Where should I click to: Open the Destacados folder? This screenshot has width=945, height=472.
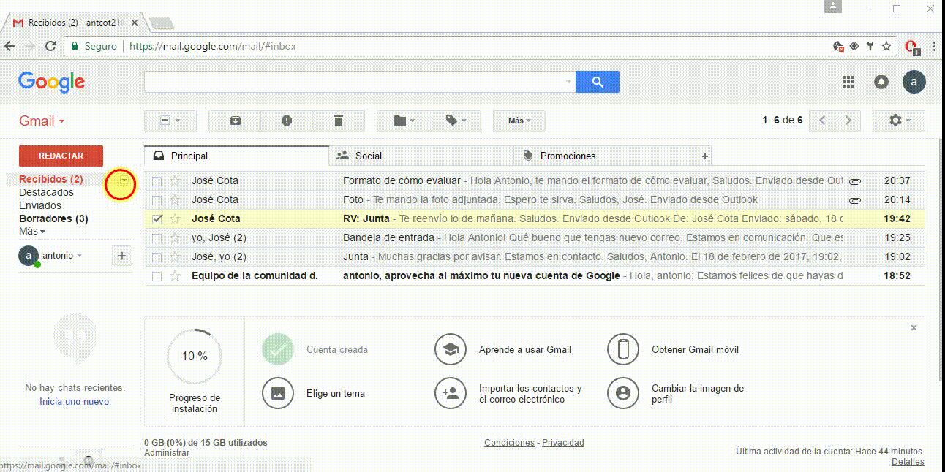coord(46,192)
